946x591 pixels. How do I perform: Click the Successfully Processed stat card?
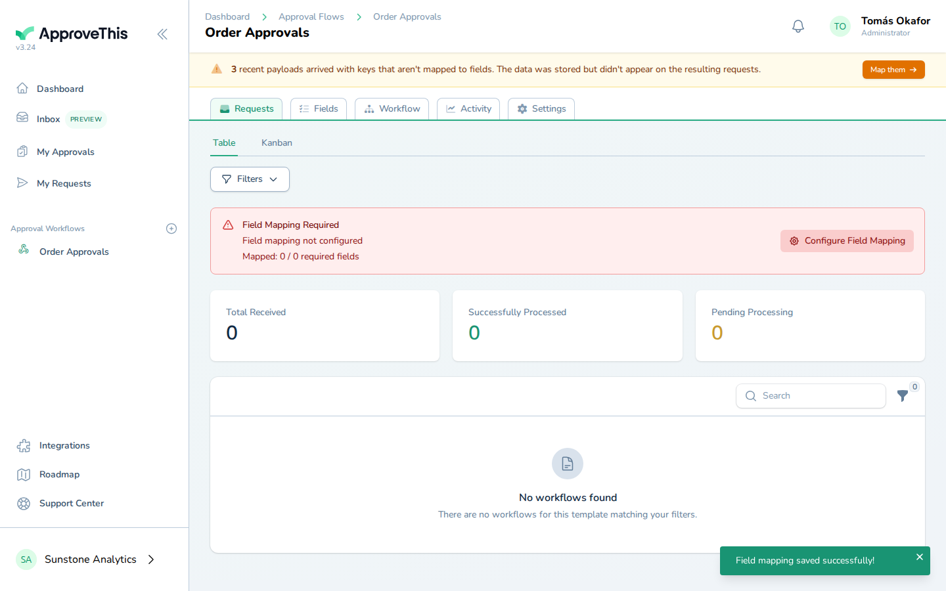pyautogui.click(x=568, y=326)
